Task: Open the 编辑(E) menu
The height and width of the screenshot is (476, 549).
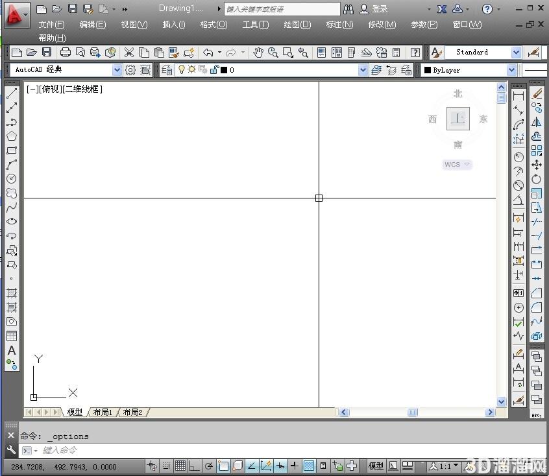Action: 92,25
